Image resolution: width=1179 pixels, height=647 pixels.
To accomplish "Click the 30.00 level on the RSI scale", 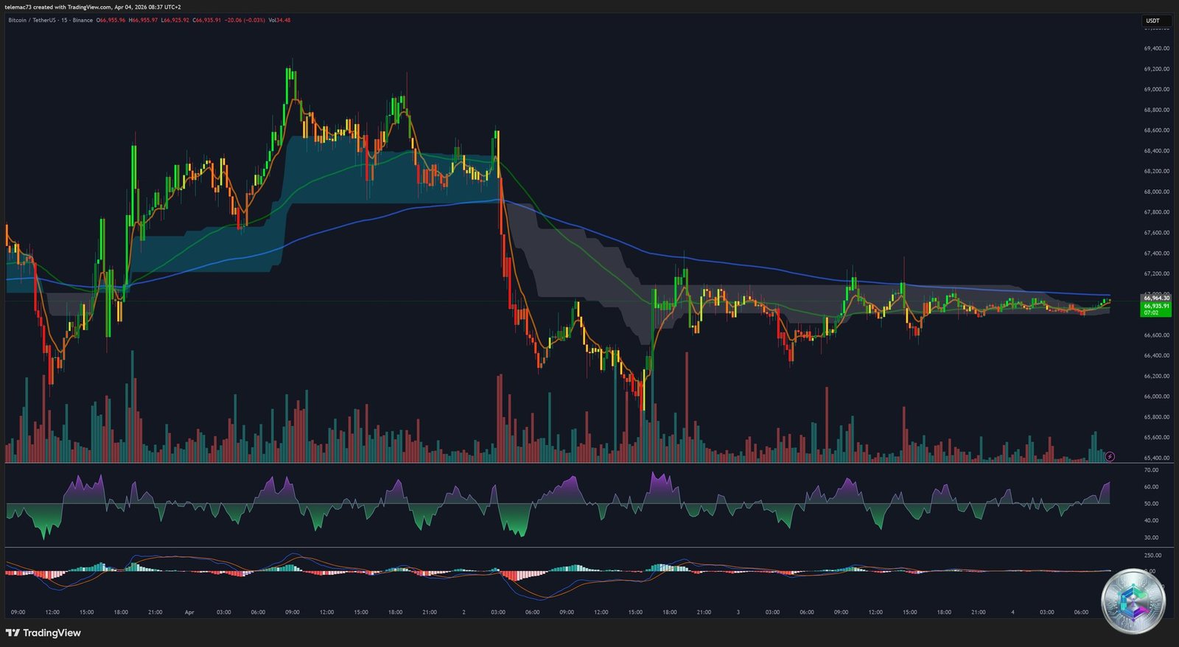I will [x=1151, y=537].
